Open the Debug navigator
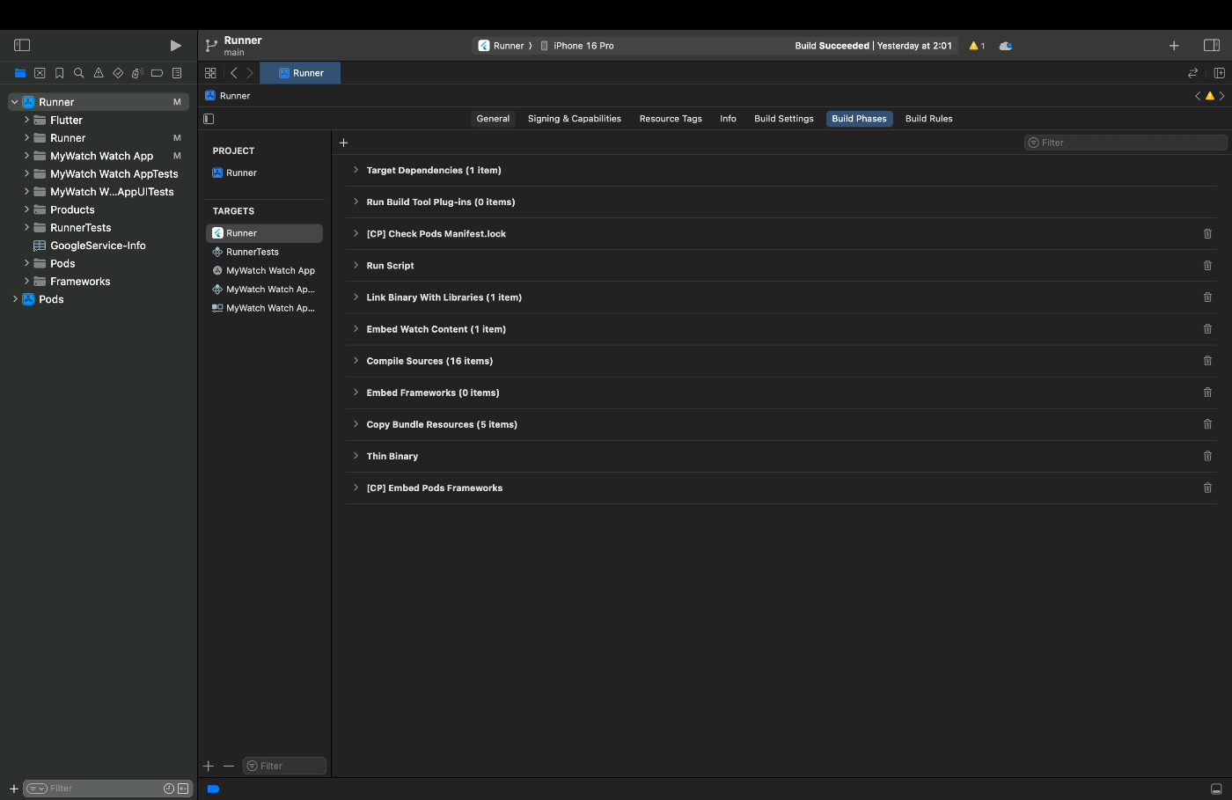This screenshot has height=800, width=1232. coord(137,73)
